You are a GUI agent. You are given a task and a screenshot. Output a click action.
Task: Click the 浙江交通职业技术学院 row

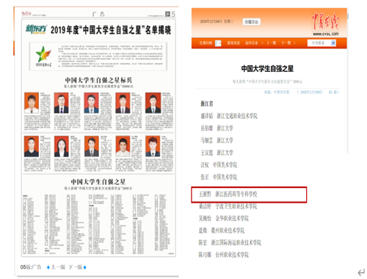[x=229, y=116]
